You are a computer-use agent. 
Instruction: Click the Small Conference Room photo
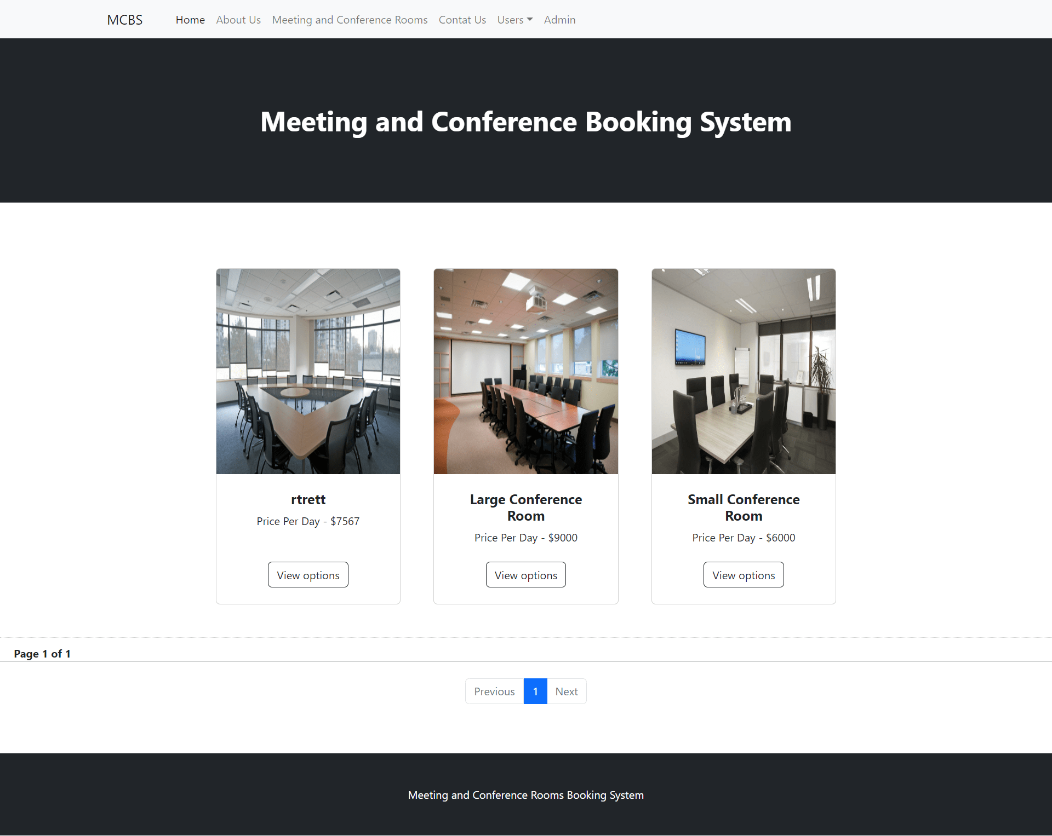pyautogui.click(x=743, y=370)
